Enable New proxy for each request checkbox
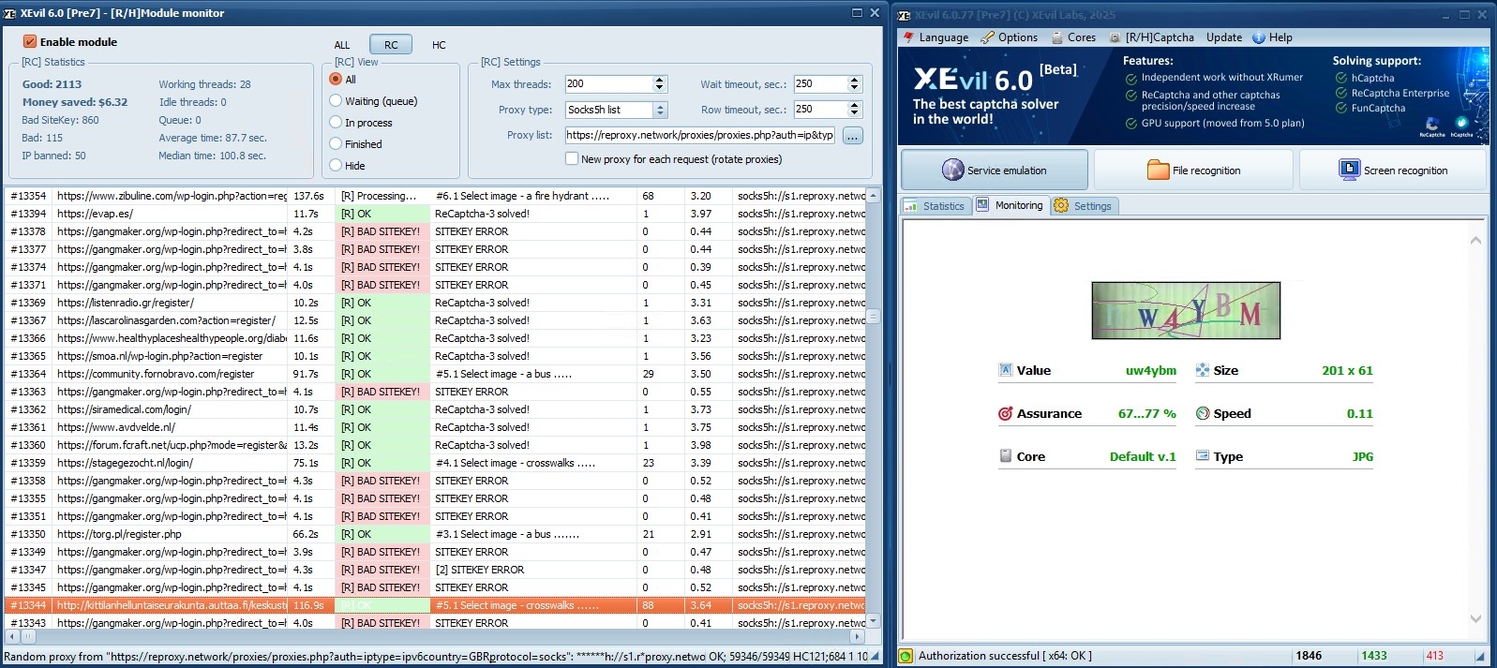Image resolution: width=1497 pixels, height=668 pixels. (x=571, y=158)
